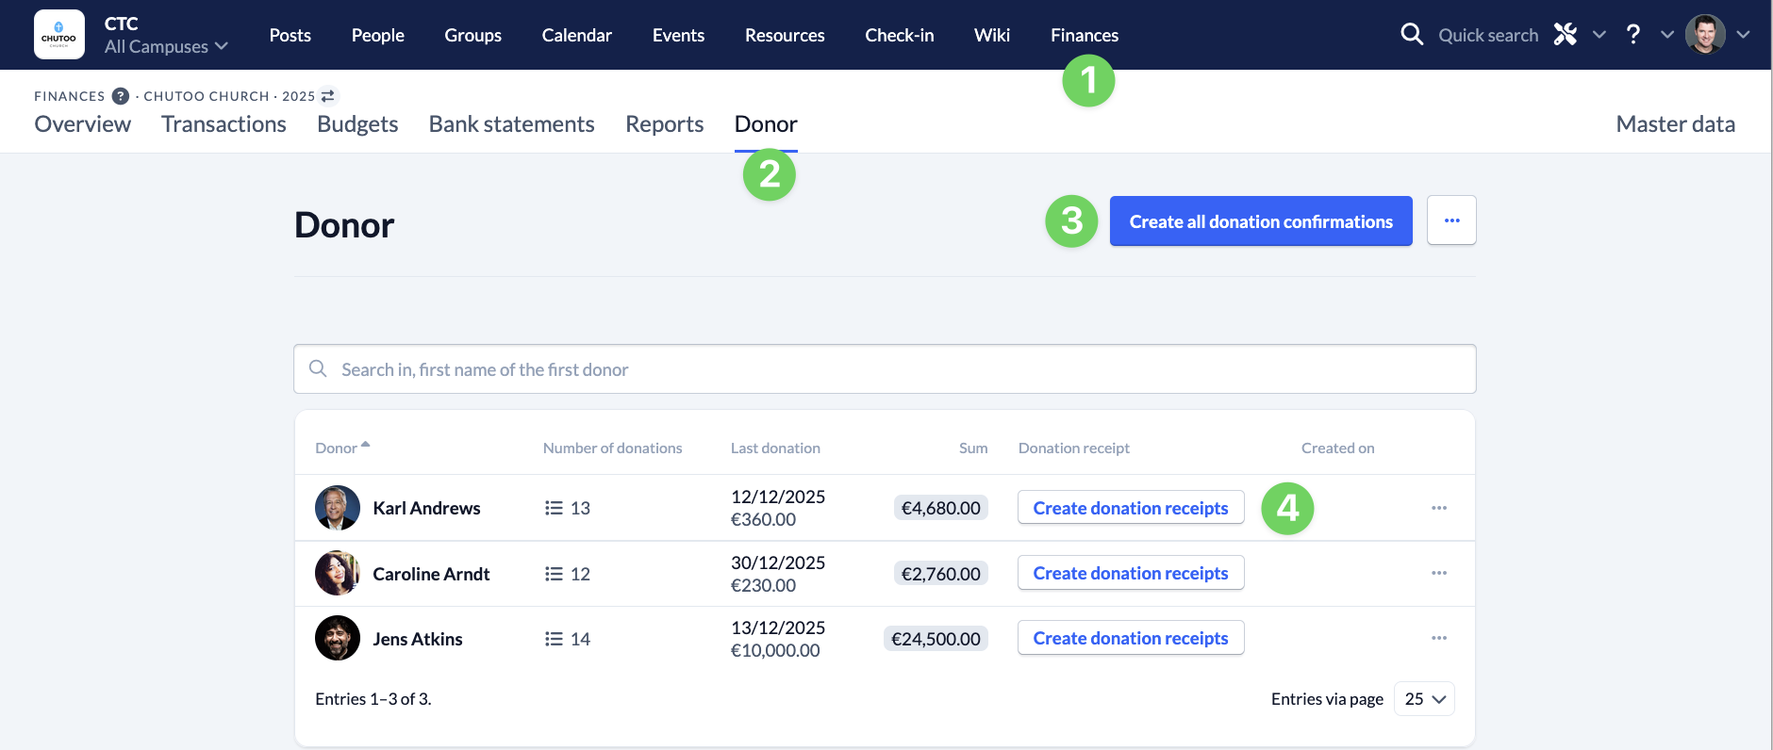Click the donor search input field

(x=885, y=369)
